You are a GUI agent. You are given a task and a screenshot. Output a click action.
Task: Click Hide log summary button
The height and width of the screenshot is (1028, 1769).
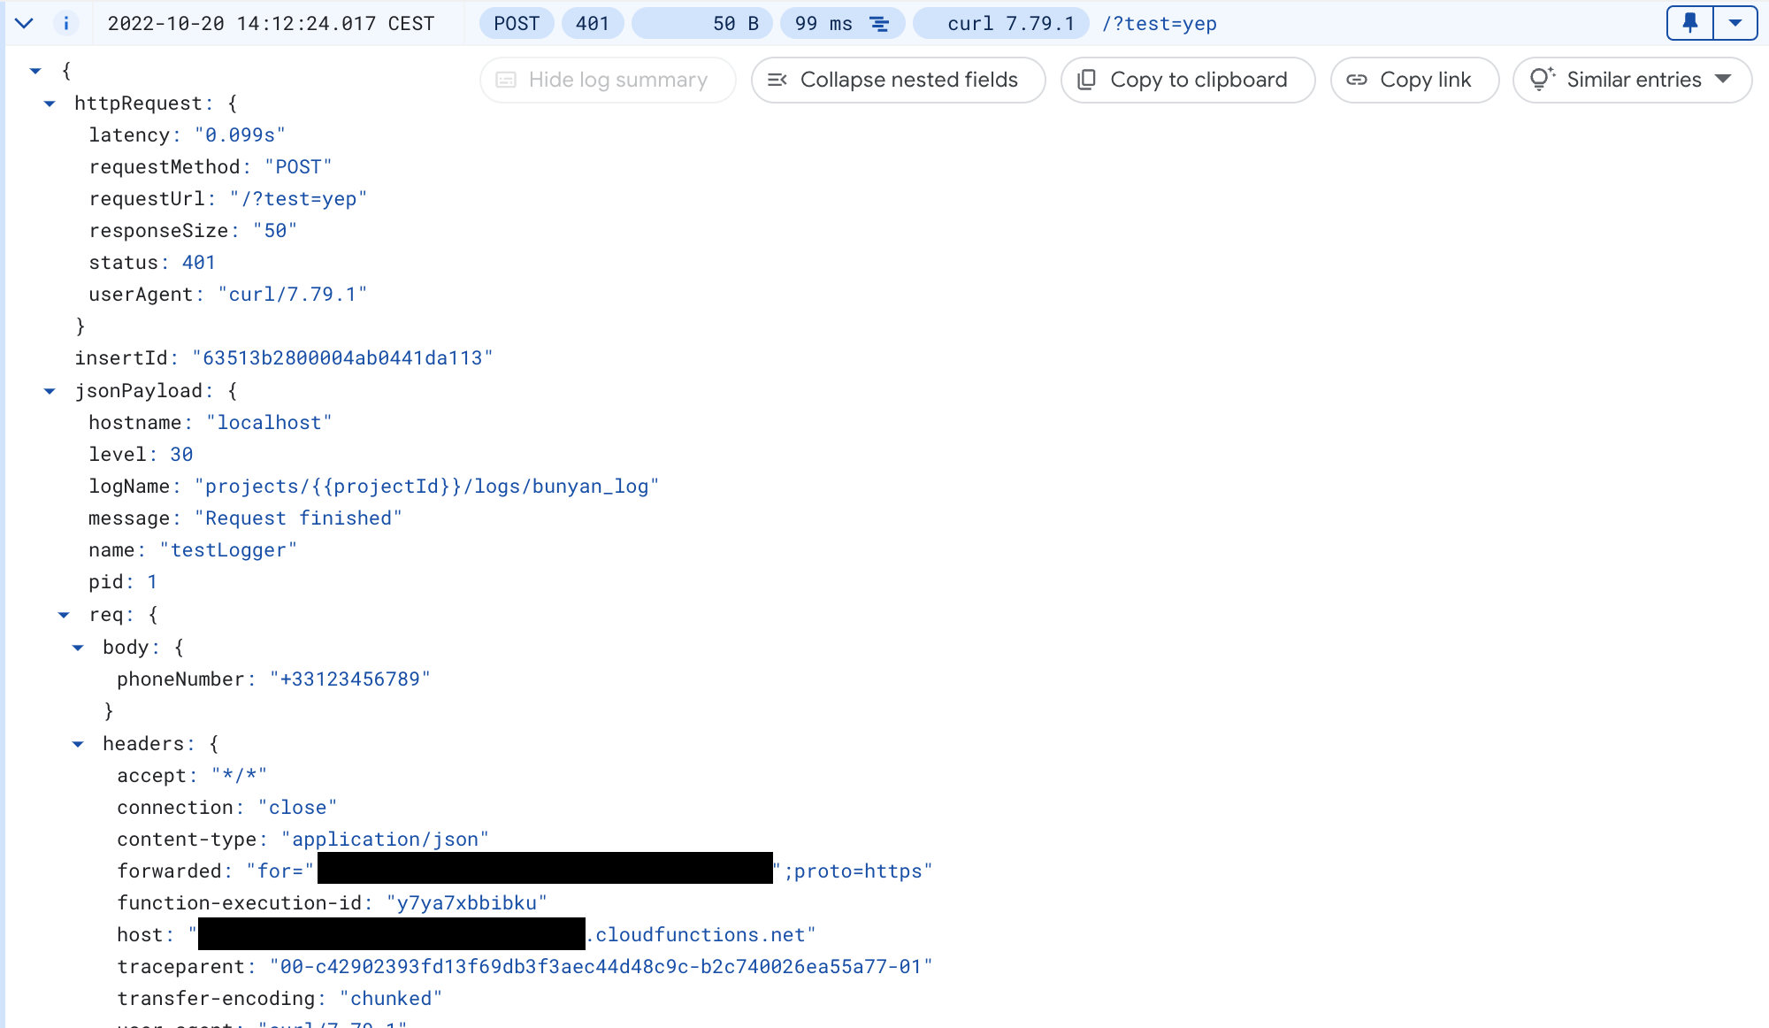[x=603, y=80]
